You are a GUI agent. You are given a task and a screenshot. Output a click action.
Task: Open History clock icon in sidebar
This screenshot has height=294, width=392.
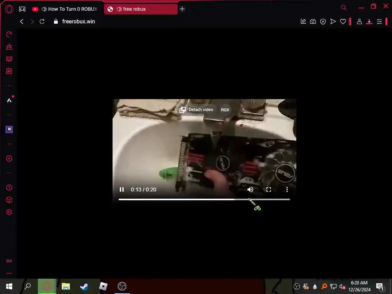click(9, 188)
